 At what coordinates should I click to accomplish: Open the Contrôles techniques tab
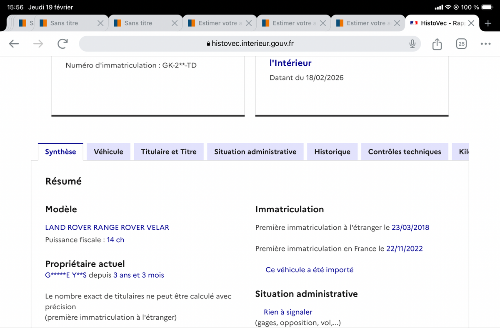[x=405, y=152]
